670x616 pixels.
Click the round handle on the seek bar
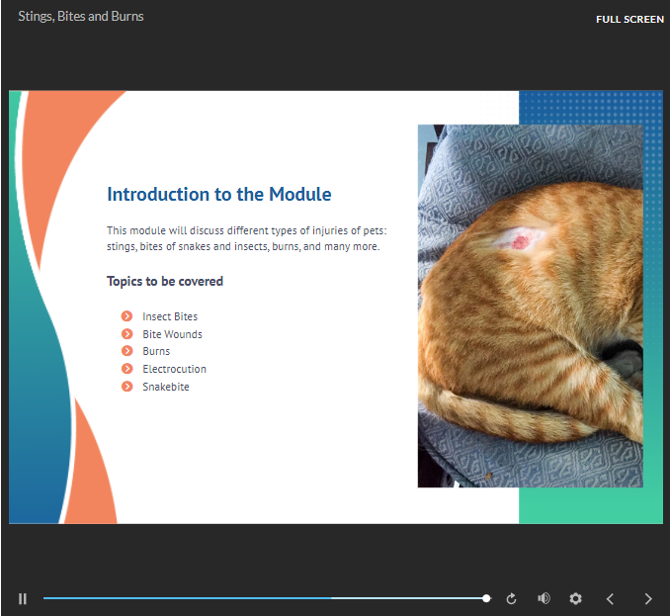pos(486,598)
